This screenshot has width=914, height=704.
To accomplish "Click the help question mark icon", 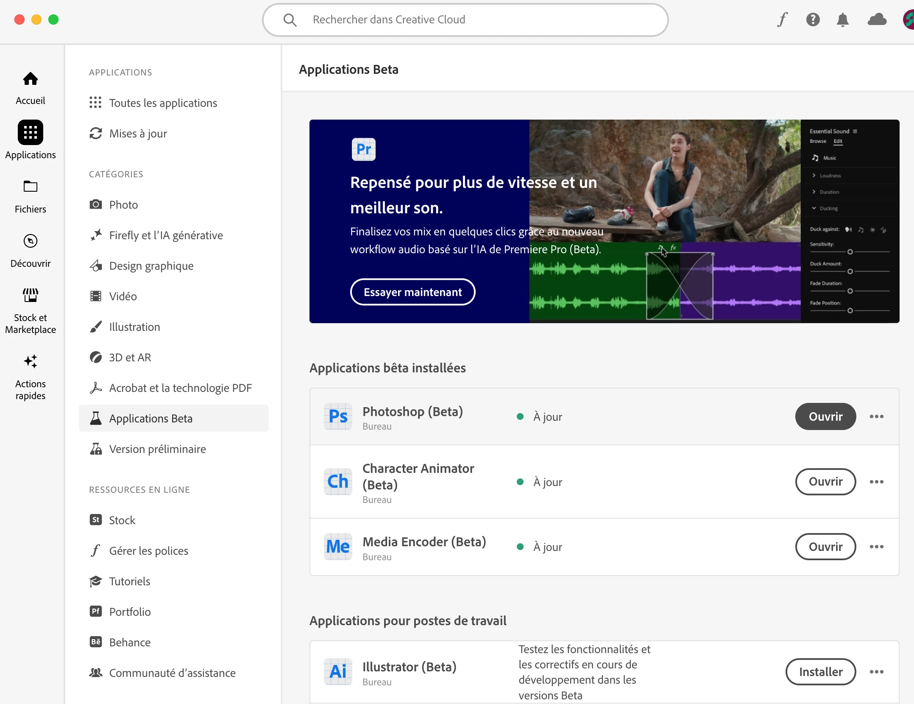I will click(x=813, y=20).
